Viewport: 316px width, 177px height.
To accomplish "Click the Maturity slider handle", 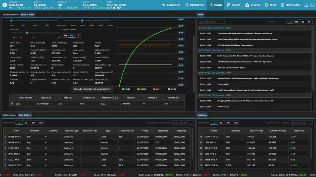I will 27,33.
